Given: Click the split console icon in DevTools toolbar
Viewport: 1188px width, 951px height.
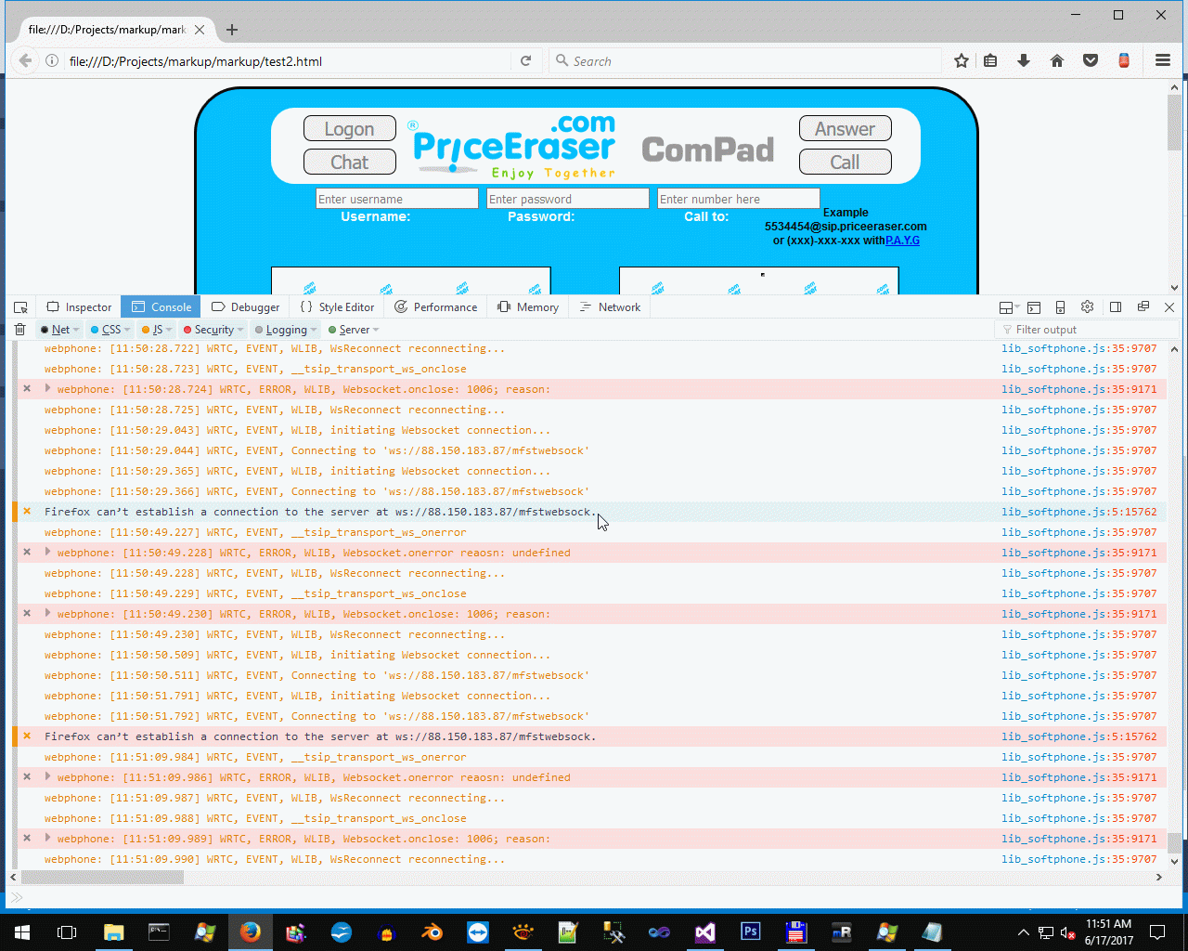Looking at the screenshot, I should click(x=1034, y=307).
